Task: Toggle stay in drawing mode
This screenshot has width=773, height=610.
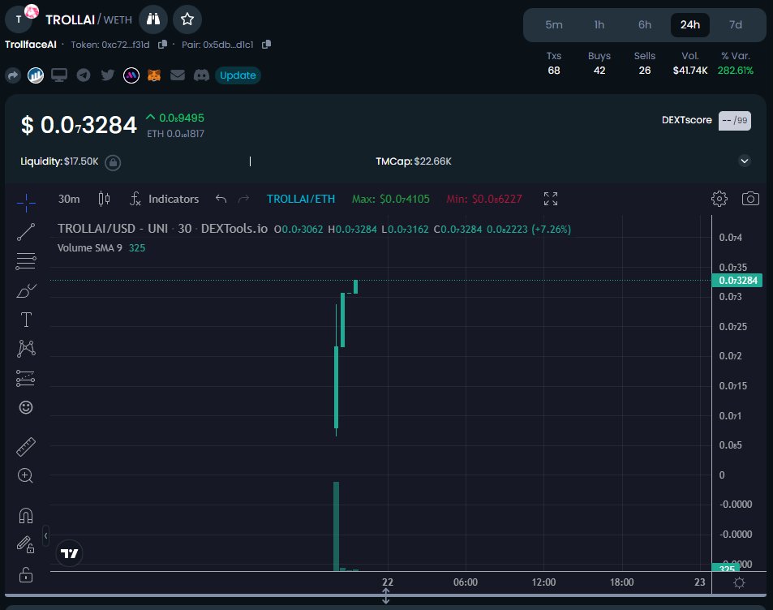Action: click(x=26, y=545)
